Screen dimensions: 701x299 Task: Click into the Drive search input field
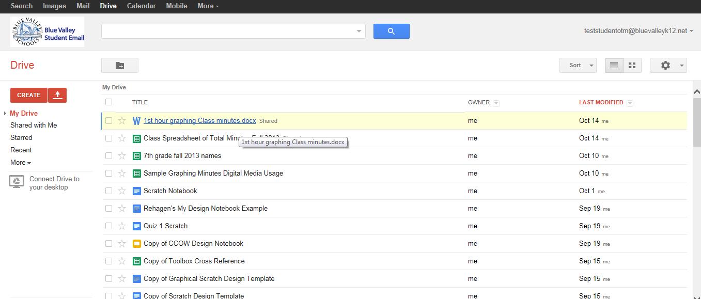[x=228, y=31]
